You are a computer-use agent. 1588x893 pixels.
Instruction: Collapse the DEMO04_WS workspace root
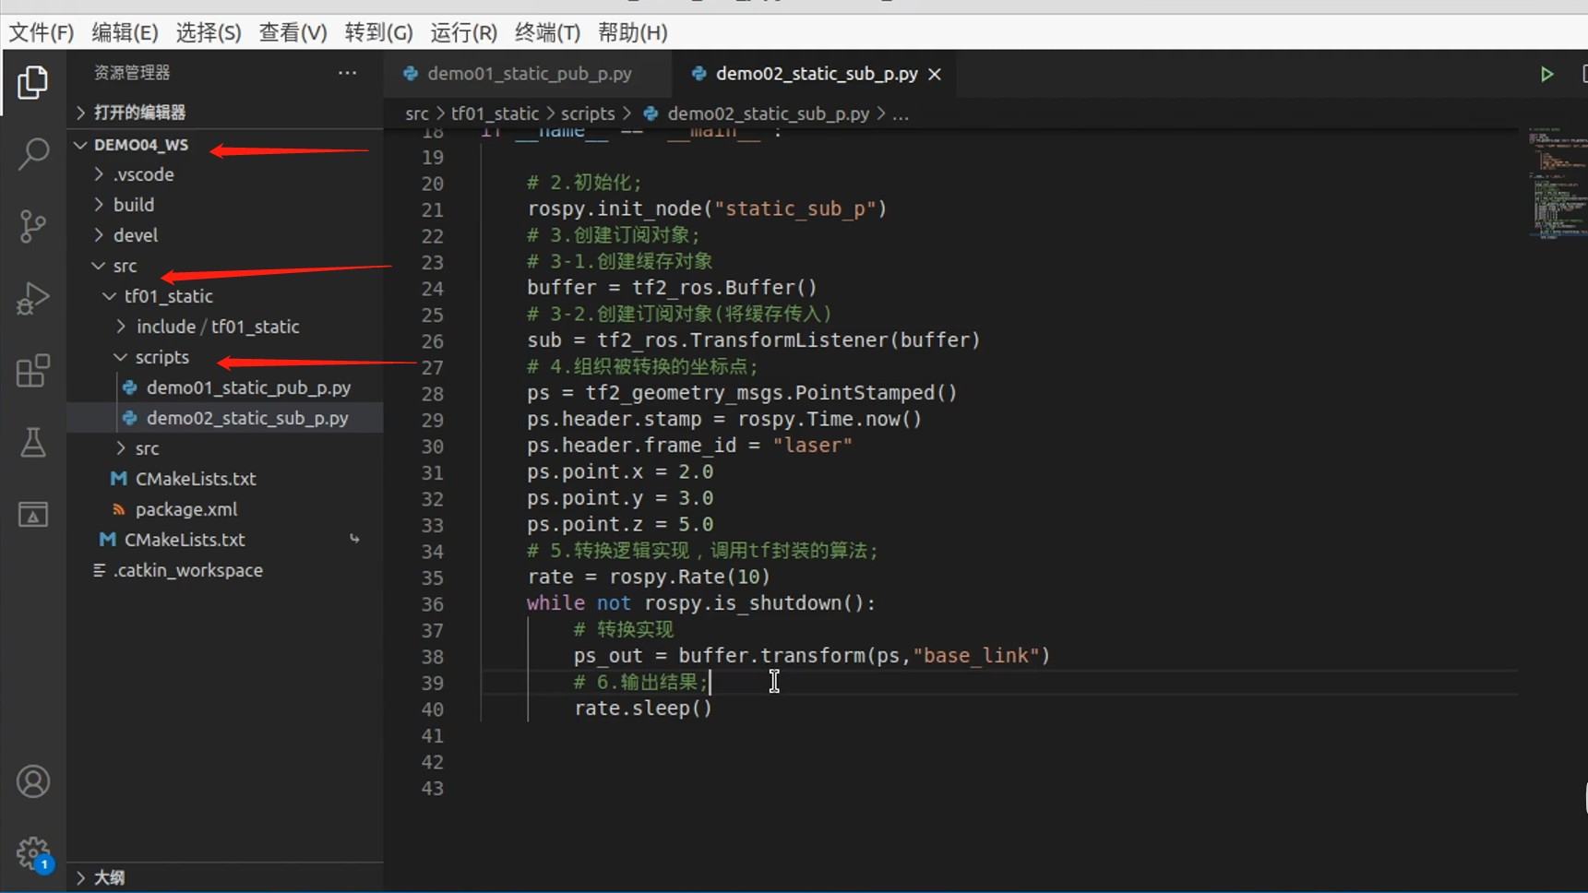click(81, 145)
